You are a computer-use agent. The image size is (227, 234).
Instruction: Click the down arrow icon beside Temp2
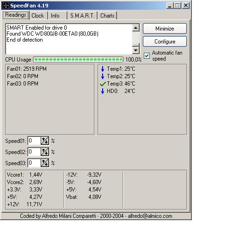(x=103, y=76)
